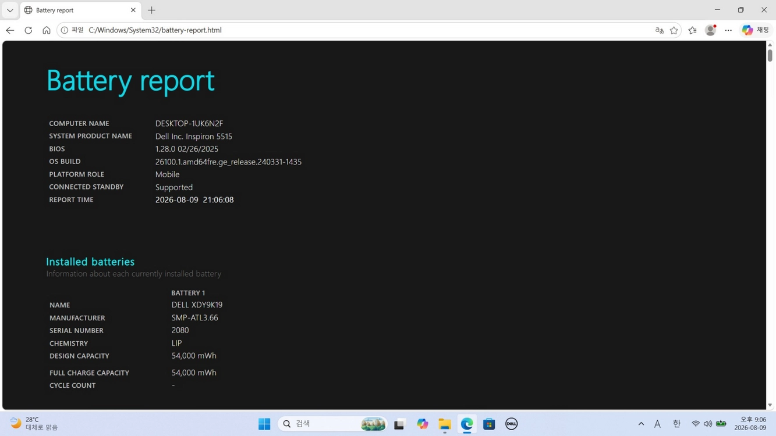Image resolution: width=776 pixels, height=436 pixels.
Task: Select report time 2026-08-09 21:06:08
Action: [x=194, y=199]
